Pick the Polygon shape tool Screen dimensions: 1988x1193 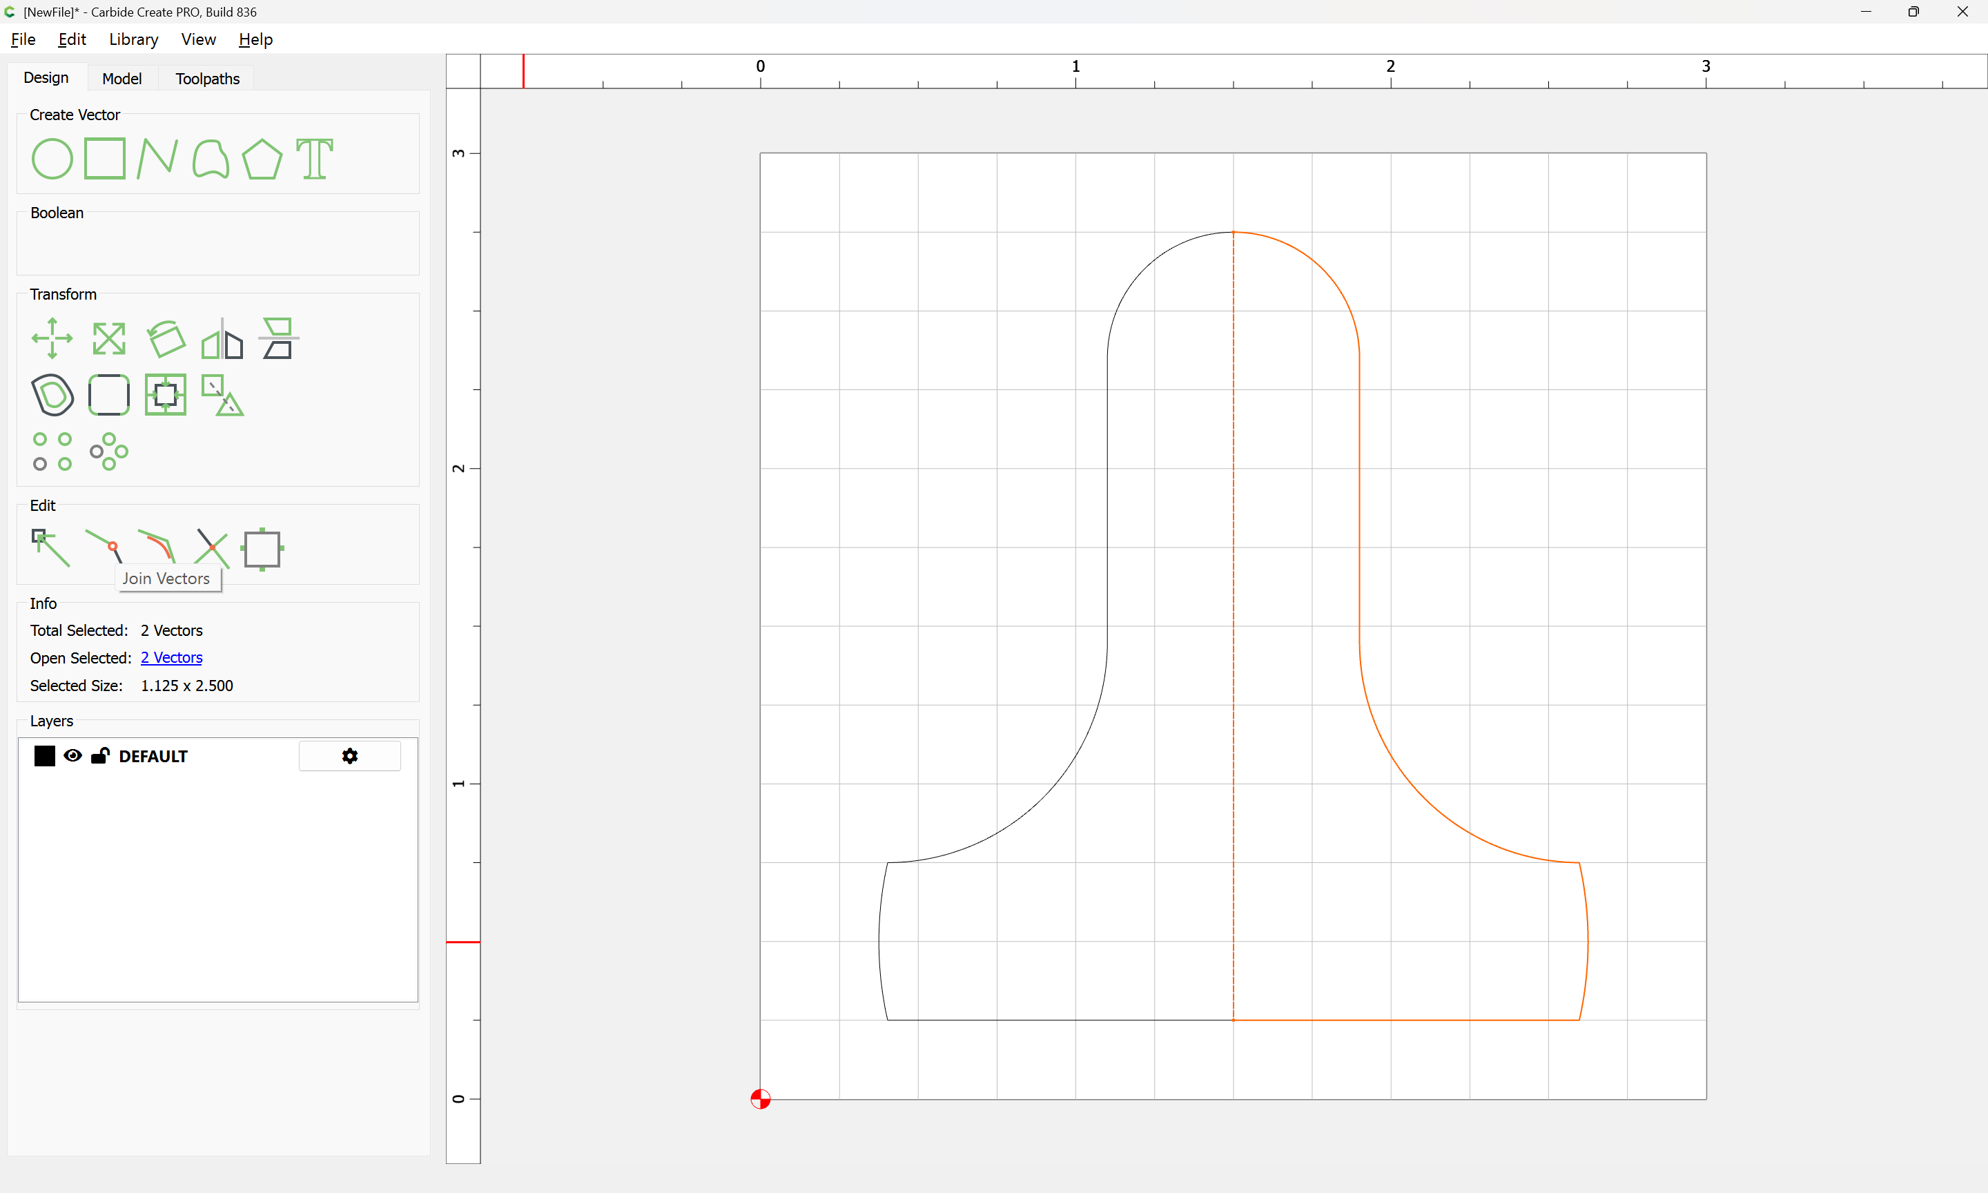click(262, 158)
